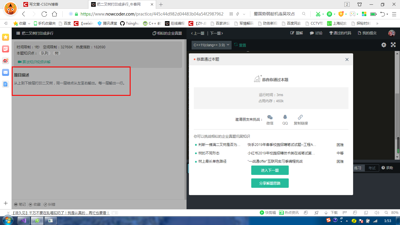Open the code editor settings gear
The width and height of the screenshot is (400, 225).
384,45
